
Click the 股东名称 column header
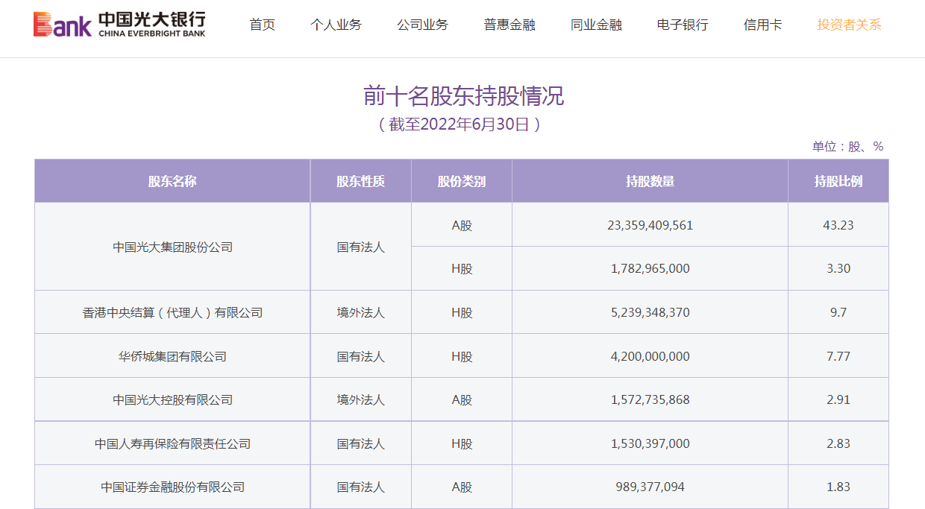pos(172,181)
